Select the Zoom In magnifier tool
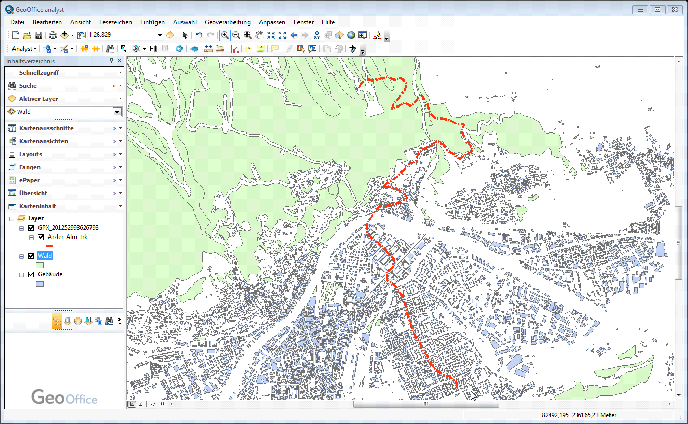The height and width of the screenshot is (424, 688). (x=225, y=35)
